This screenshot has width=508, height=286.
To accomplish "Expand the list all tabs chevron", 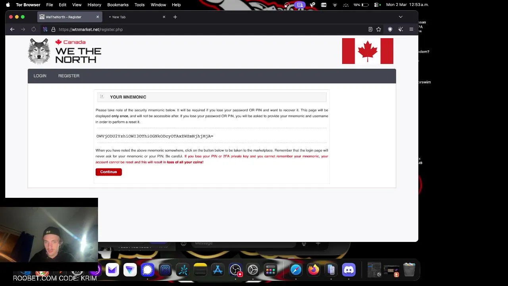I will click(x=400, y=17).
